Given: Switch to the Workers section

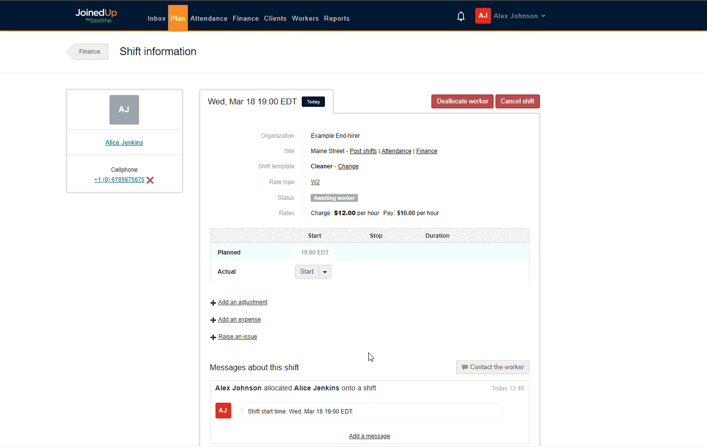Looking at the screenshot, I should (305, 18).
